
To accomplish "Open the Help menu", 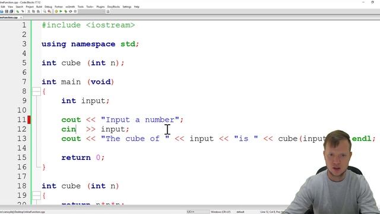I will tap(137, 7).
